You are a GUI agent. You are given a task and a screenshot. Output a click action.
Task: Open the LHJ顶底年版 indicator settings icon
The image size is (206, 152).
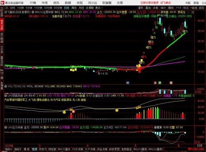6,95
